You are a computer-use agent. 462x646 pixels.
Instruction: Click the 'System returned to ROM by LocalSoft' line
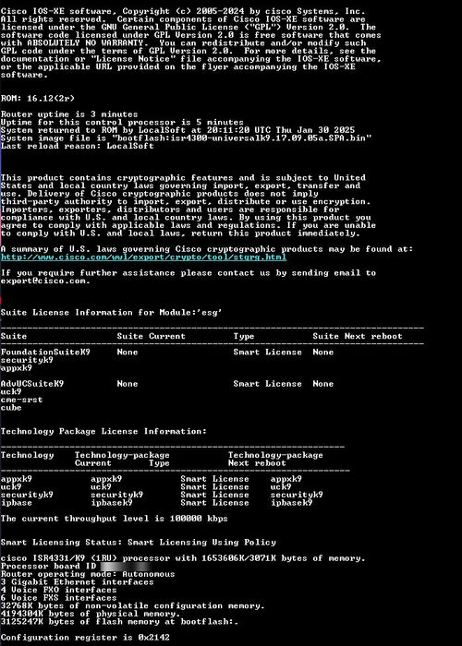[x=177, y=130]
